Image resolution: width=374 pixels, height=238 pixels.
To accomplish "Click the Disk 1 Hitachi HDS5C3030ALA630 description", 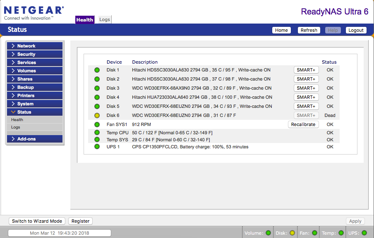I will coord(201,70).
